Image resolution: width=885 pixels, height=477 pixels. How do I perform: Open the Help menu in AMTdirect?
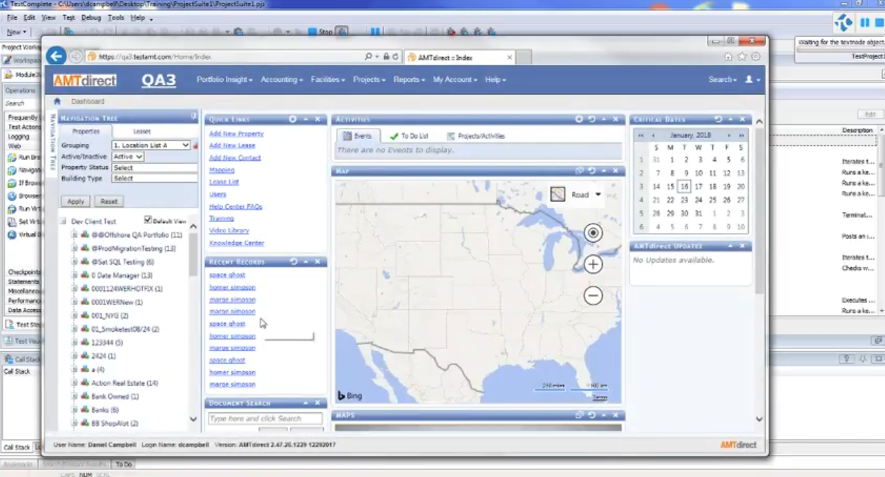tap(495, 80)
